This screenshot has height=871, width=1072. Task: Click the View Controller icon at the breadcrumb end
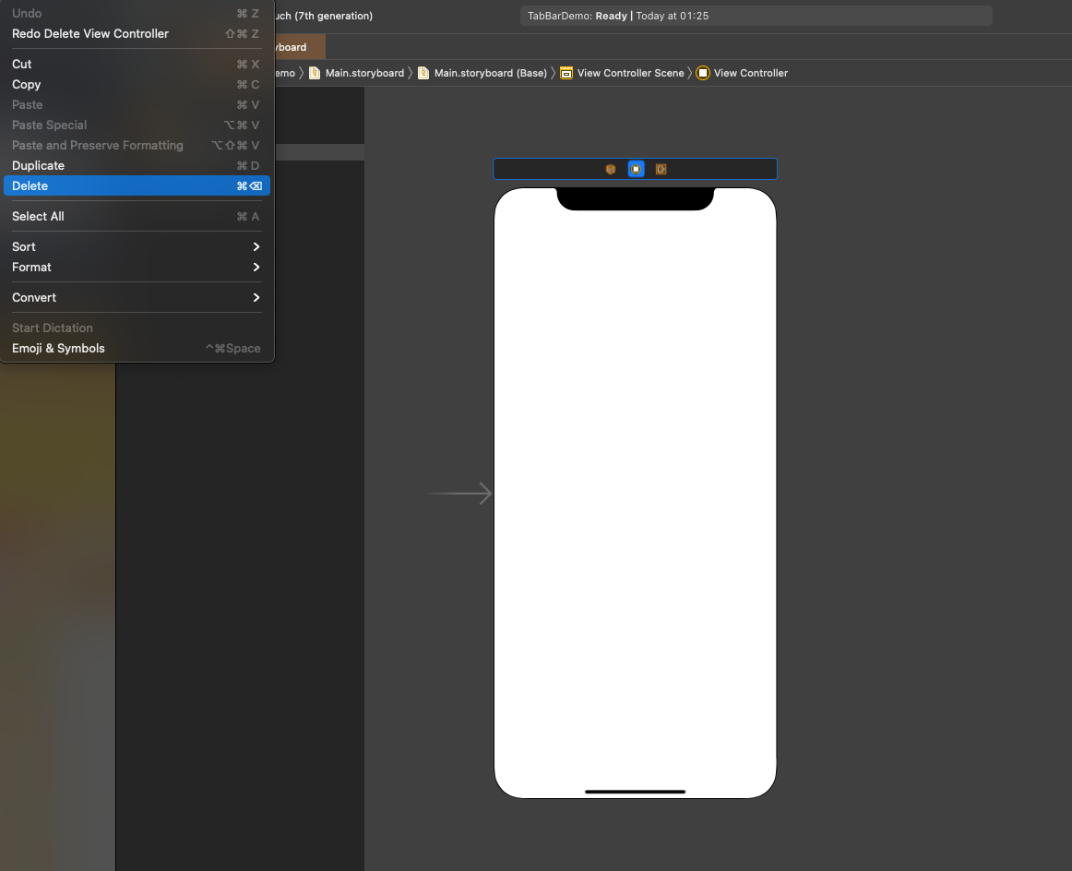[x=702, y=72]
